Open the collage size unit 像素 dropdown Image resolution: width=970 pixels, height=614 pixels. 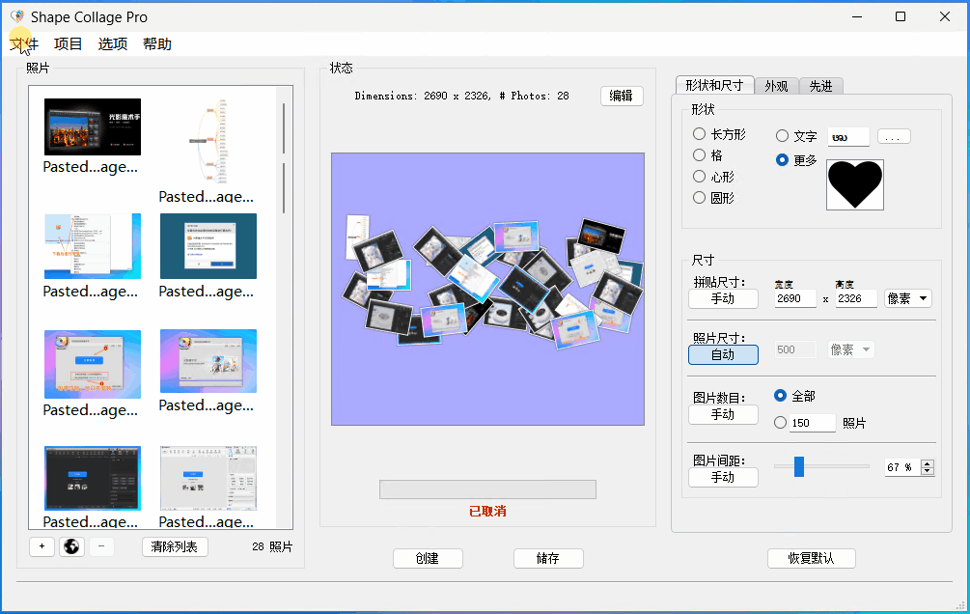[907, 298]
